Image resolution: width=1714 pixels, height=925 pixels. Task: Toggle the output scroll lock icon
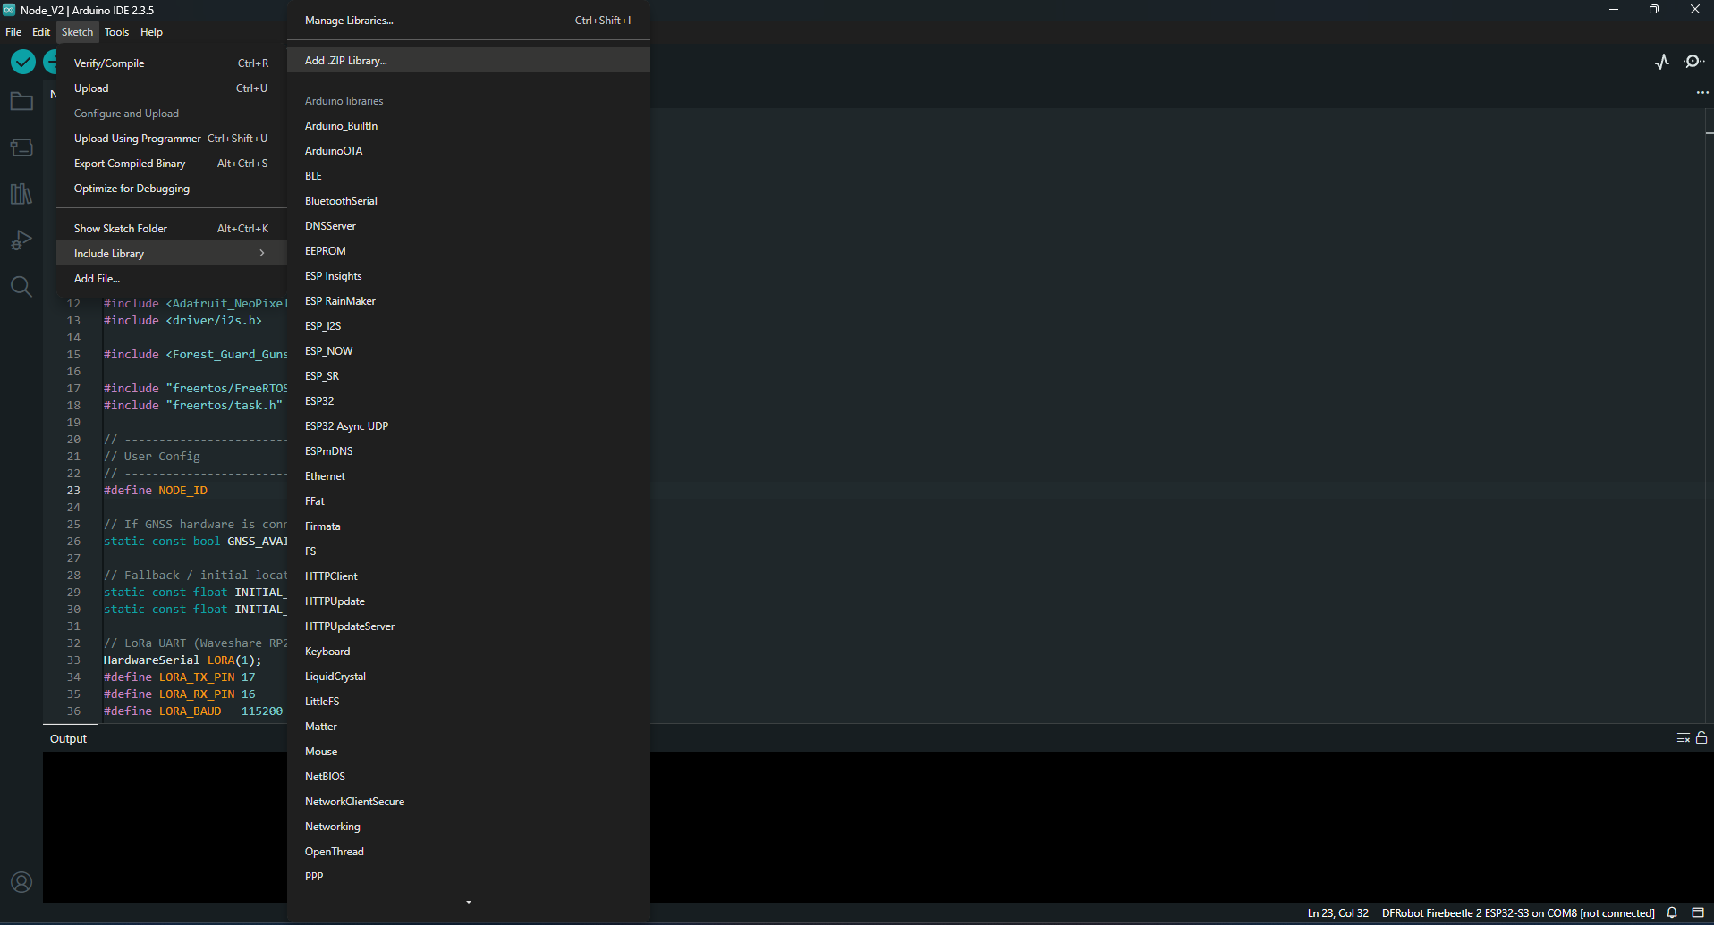click(1701, 737)
